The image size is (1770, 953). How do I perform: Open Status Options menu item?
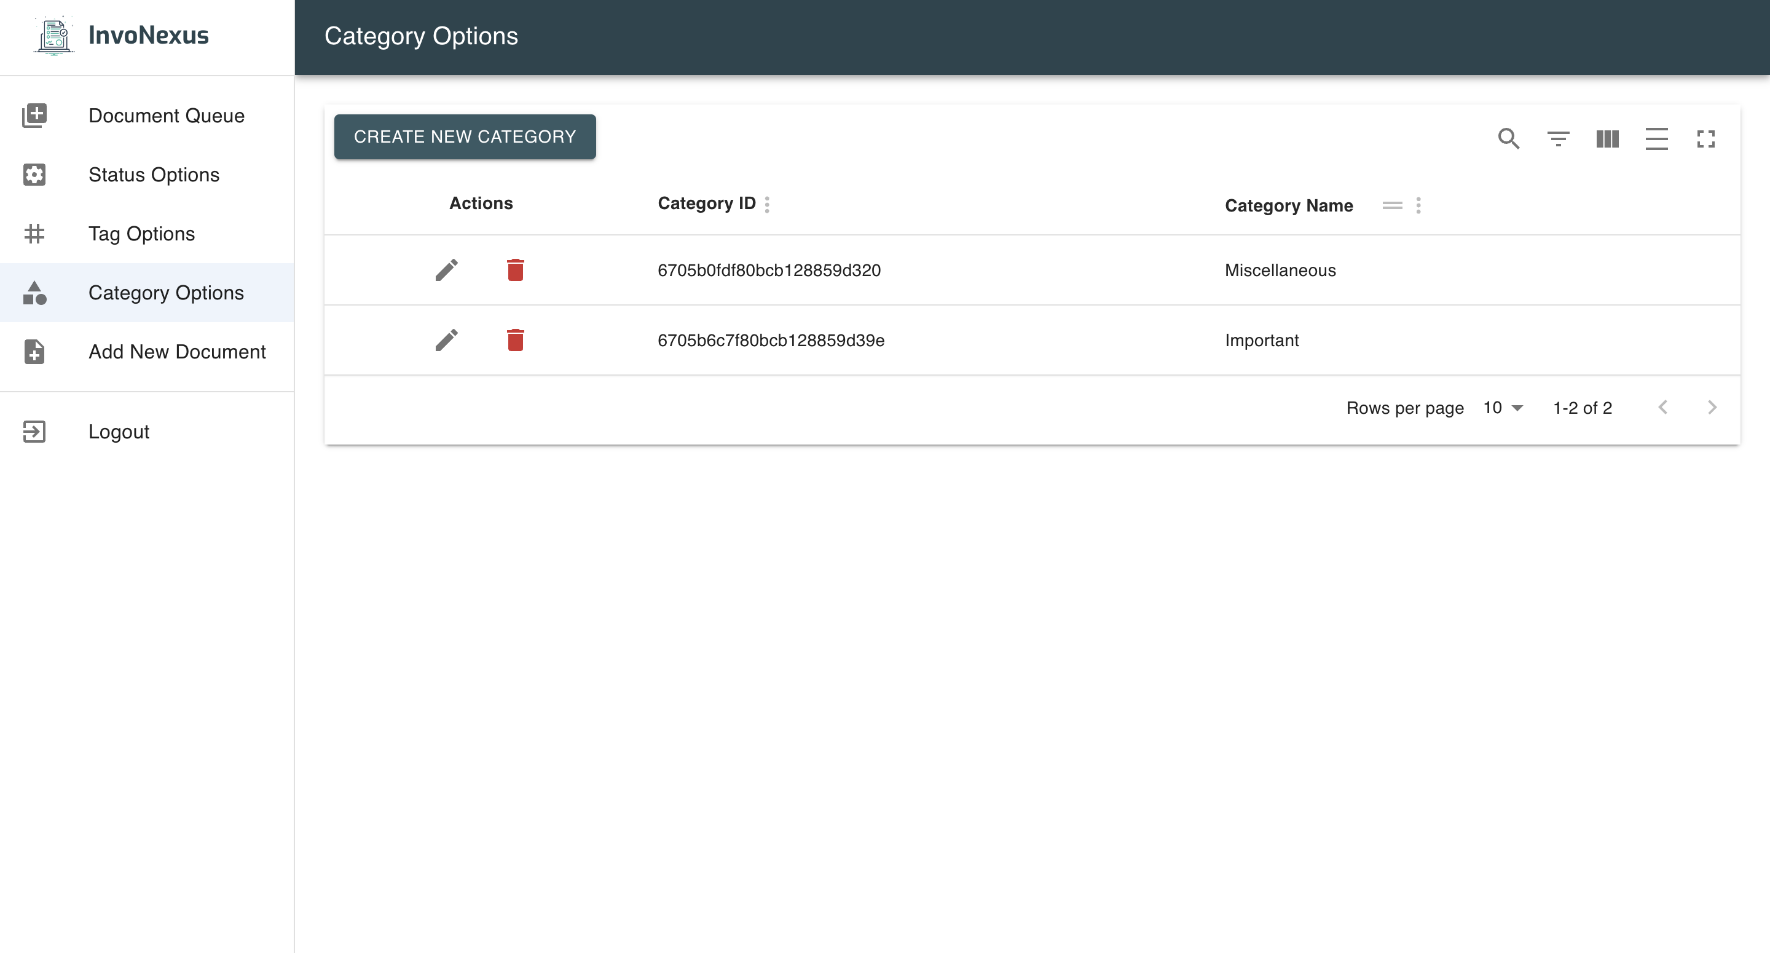pyautogui.click(x=147, y=175)
